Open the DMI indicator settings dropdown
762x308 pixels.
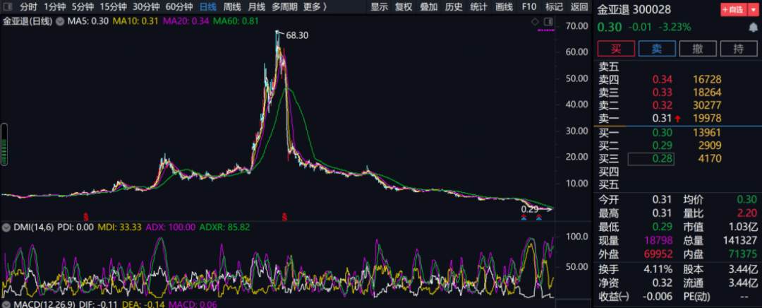pos(6,228)
